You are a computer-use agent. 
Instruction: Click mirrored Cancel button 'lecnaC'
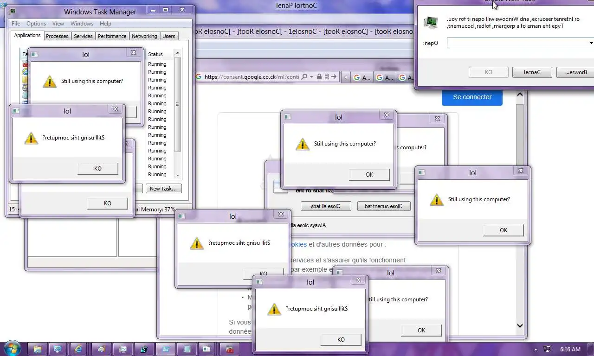532,72
